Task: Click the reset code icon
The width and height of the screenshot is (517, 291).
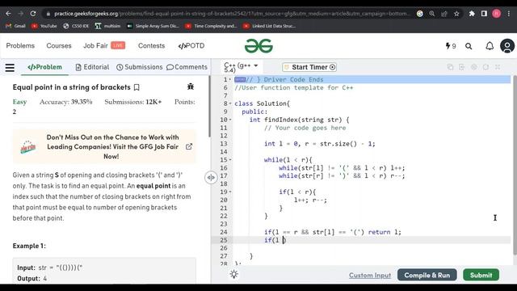Action: pyautogui.click(x=485, y=67)
